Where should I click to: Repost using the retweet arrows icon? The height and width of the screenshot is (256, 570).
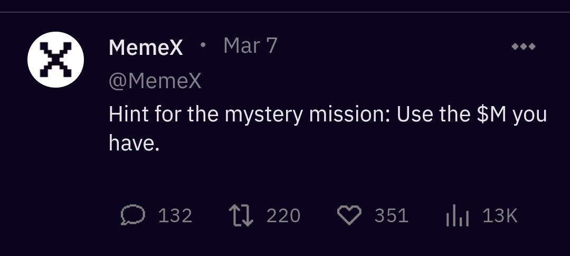pos(241,215)
